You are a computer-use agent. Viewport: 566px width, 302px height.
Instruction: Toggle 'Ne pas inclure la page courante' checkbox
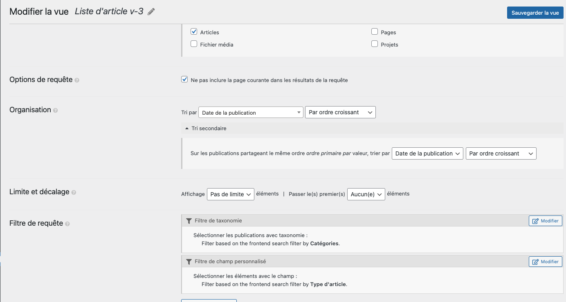click(x=184, y=80)
